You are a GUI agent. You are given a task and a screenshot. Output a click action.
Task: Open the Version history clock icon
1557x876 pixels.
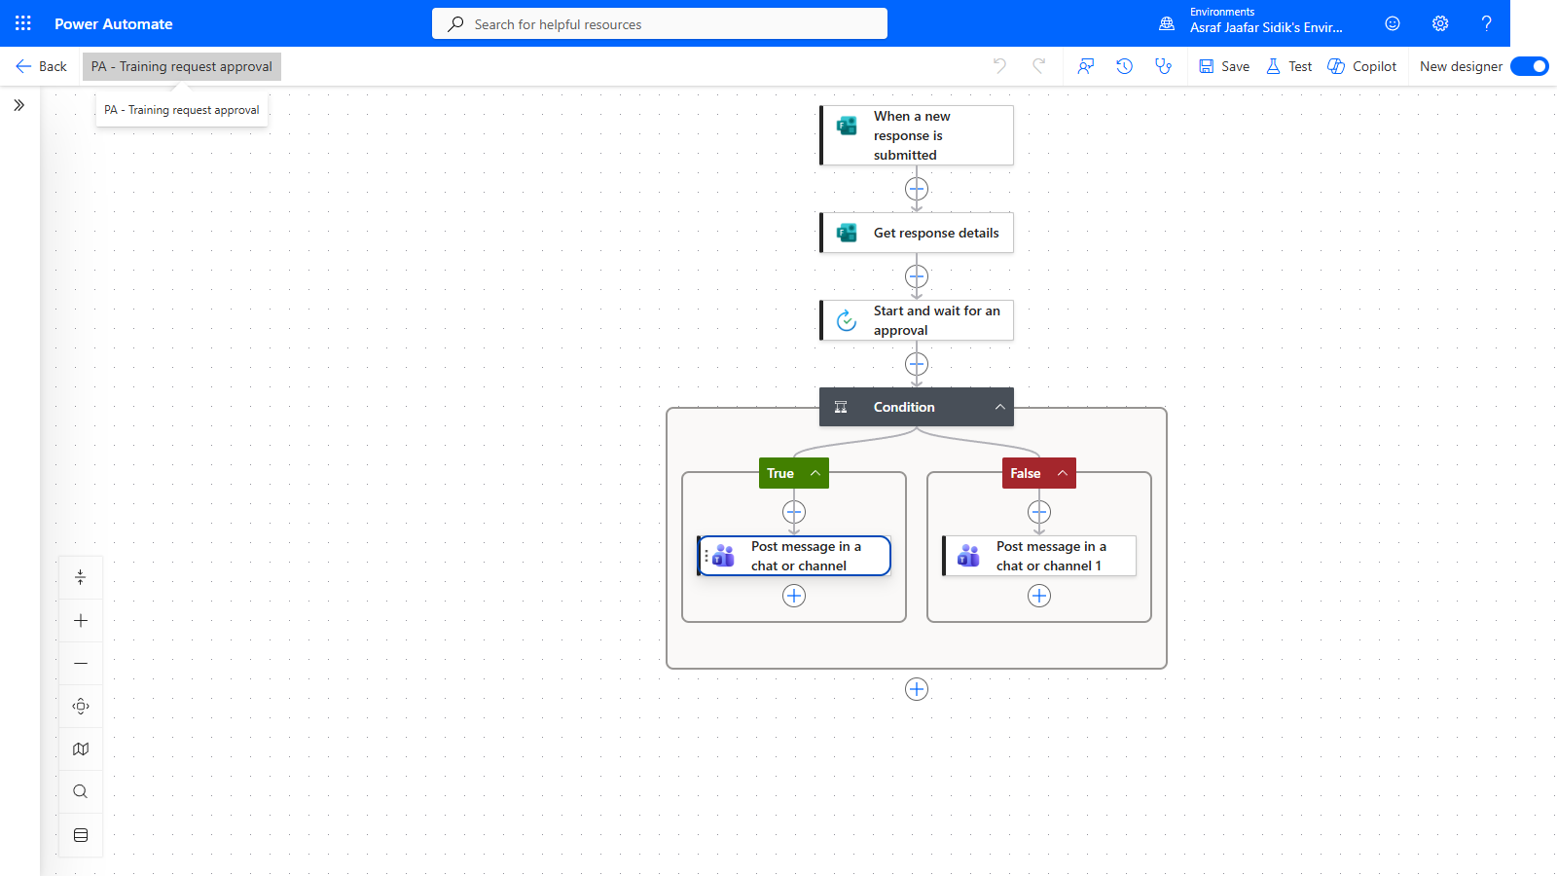tap(1125, 66)
